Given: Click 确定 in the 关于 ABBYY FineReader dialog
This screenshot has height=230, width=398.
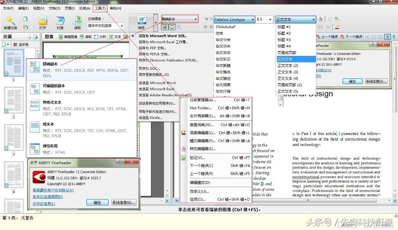Looking at the screenshot, I should (x=97, y=203).
